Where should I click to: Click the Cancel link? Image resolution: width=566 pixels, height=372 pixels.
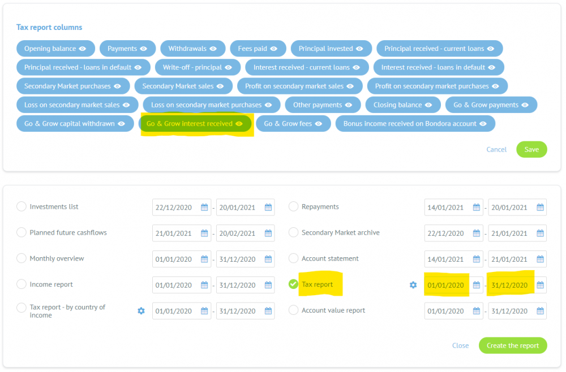click(x=496, y=150)
